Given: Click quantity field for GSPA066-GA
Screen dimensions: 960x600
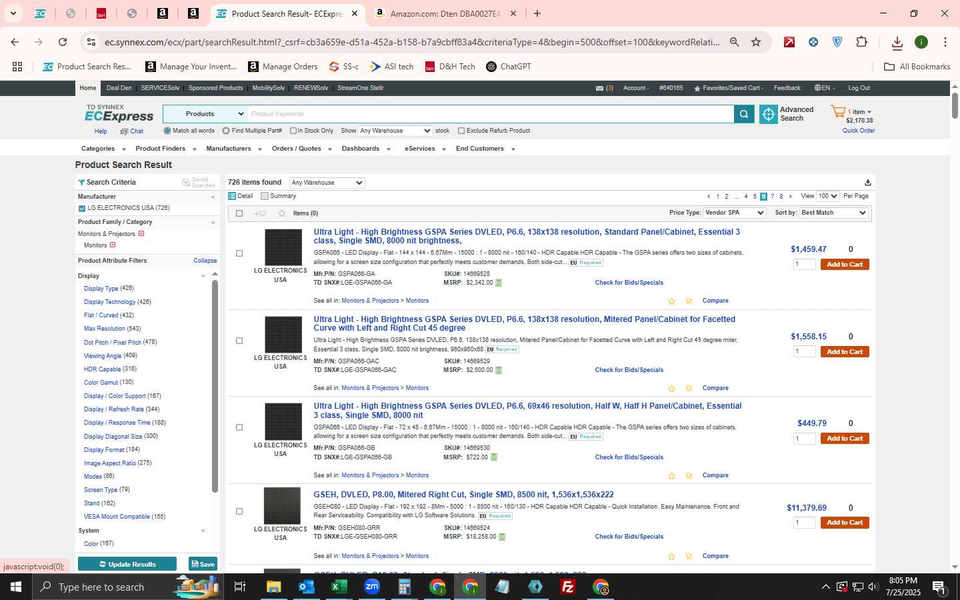Looking at the screenshot, I should (x=805, y=265).
